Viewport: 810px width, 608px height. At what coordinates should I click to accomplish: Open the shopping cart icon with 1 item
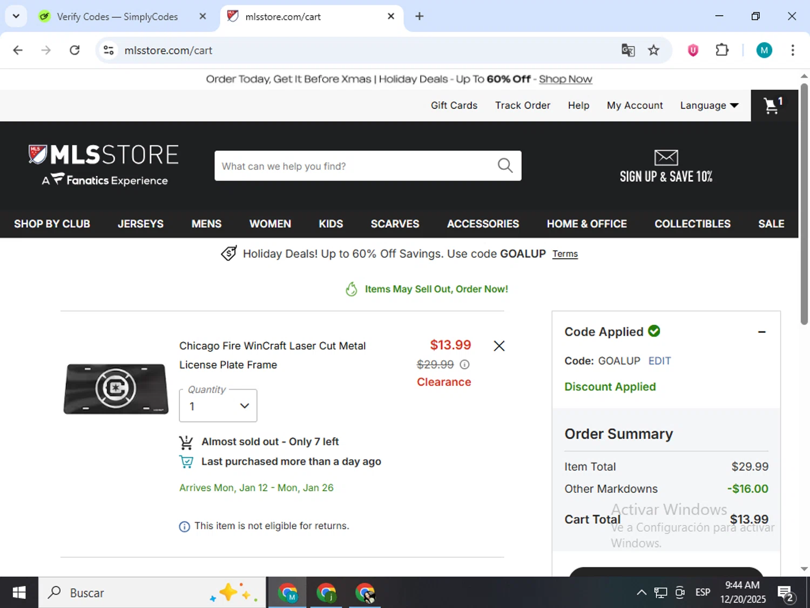[x=774, y=105]
